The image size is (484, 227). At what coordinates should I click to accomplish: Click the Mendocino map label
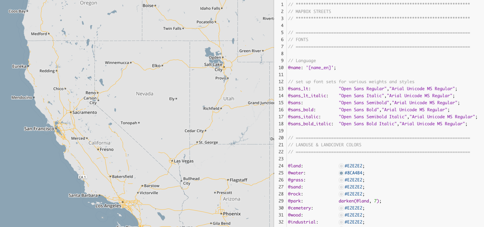click(22, 98)
